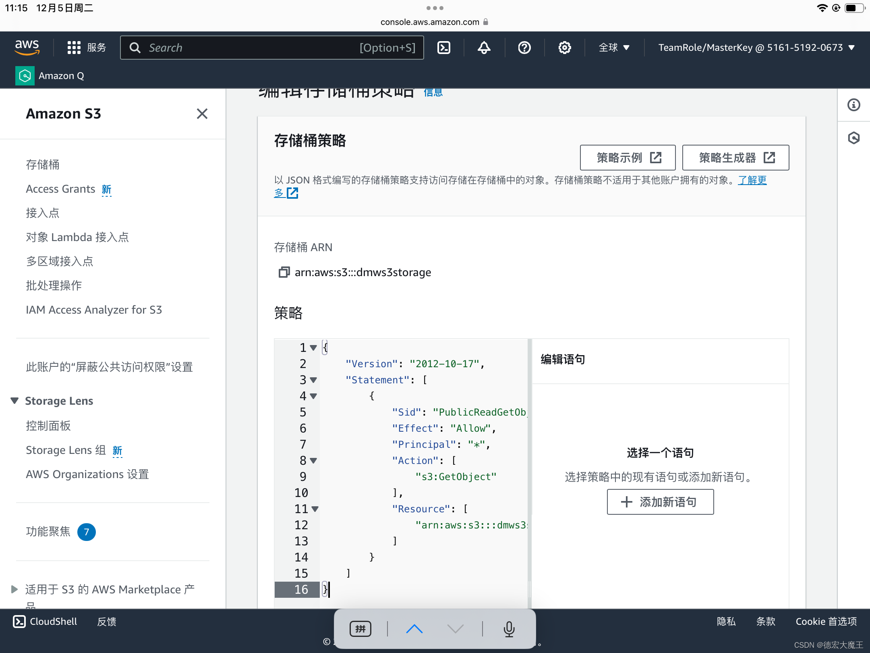Open IAM Access Analyzer for S3

pos(94,310)
